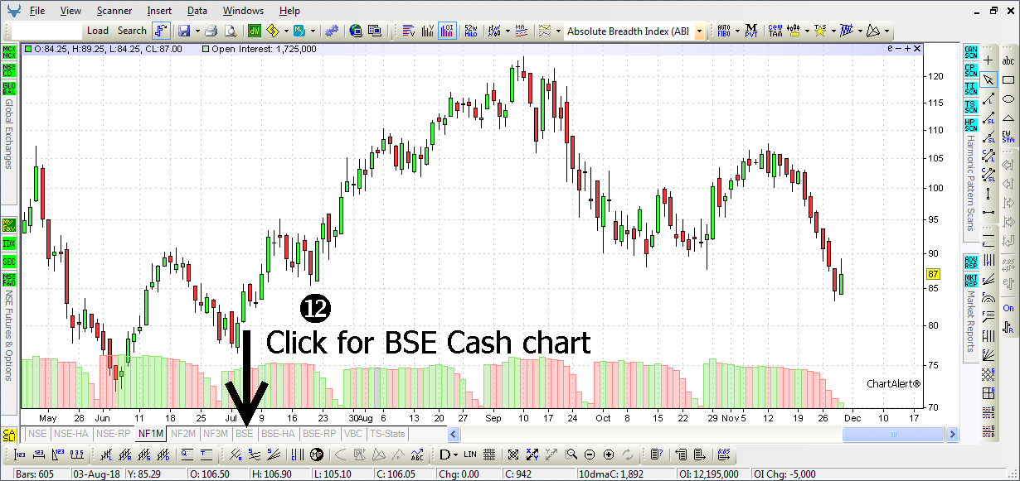Select the IDX index icon on left sidebar
The image size is (1020, 481).
(9, 243)
